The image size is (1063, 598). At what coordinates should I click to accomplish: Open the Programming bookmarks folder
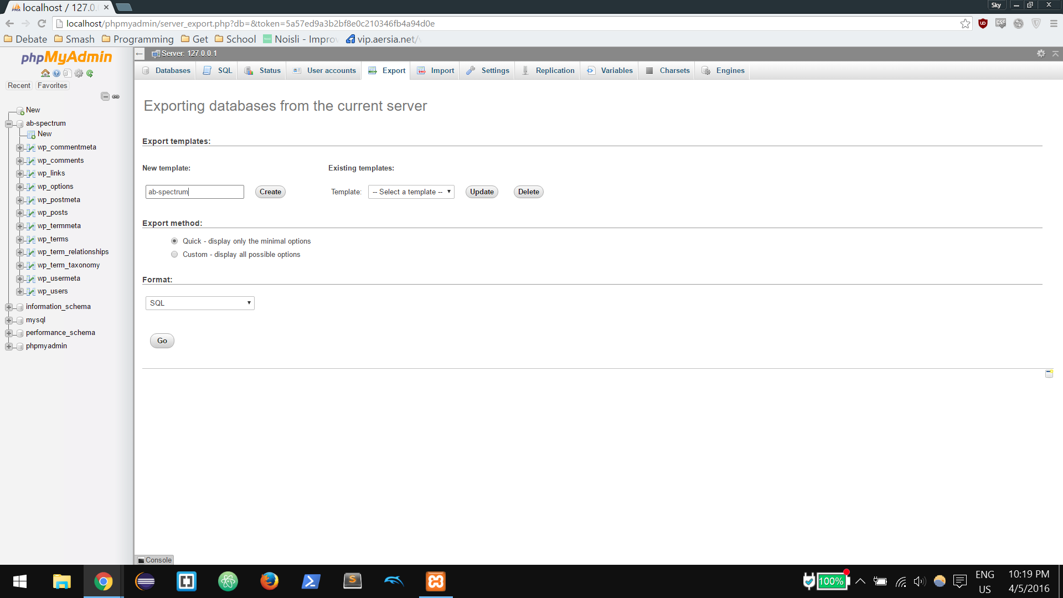[x=138, y=39]
